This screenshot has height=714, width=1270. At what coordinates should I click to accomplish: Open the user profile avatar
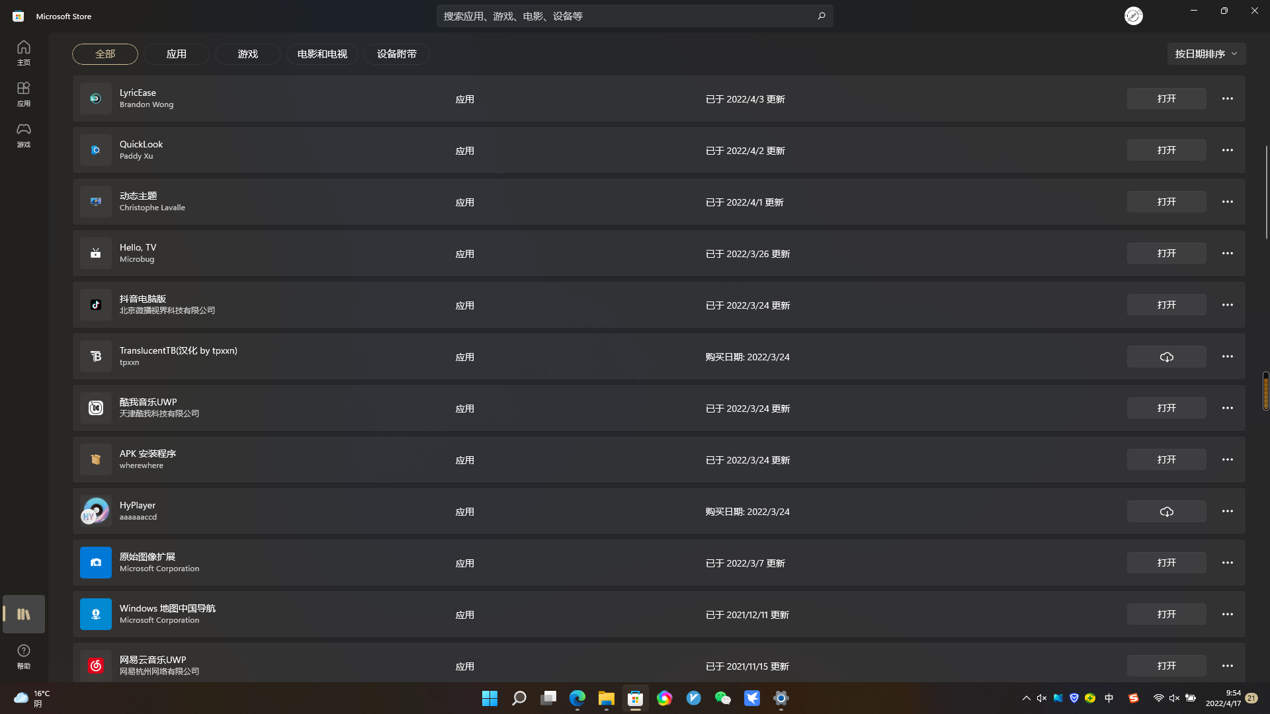(1133, 16)
